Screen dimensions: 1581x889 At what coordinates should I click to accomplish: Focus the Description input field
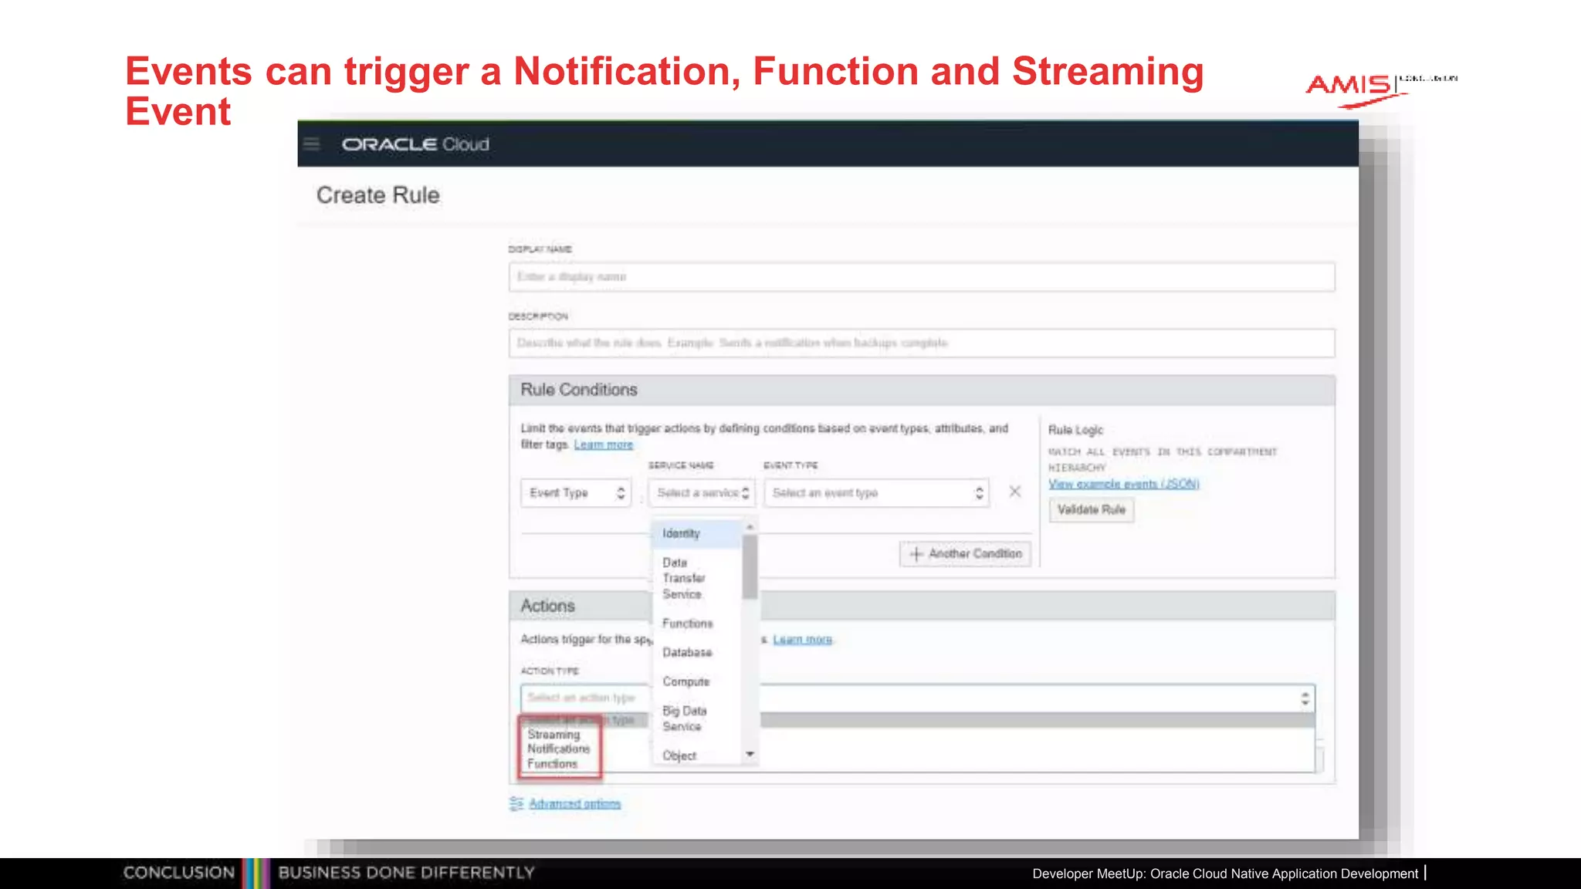tap(922, 343)
